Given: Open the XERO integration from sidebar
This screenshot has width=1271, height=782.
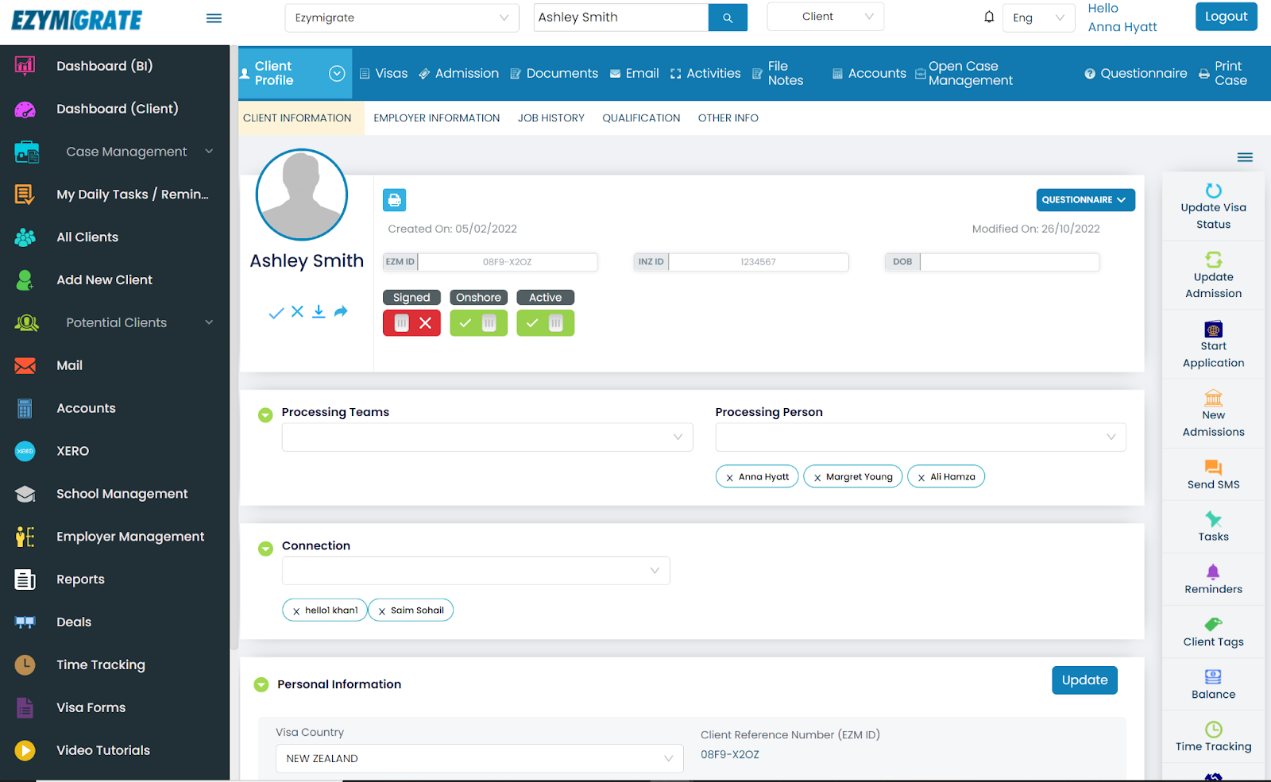Looking at the screenshot, I should (71, 450).
